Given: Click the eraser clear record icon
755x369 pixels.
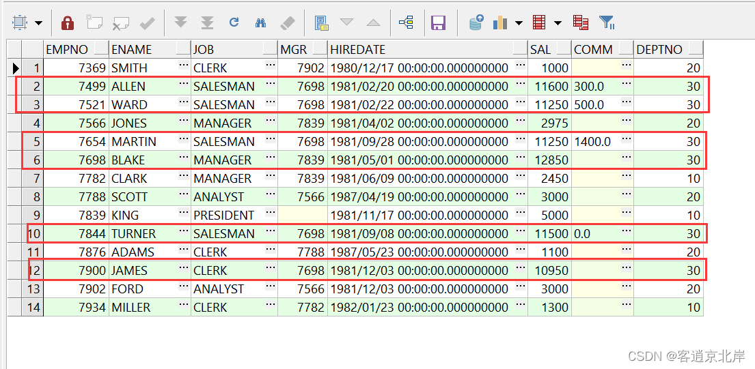Looking at the screenshot, I should click(288, 23).
